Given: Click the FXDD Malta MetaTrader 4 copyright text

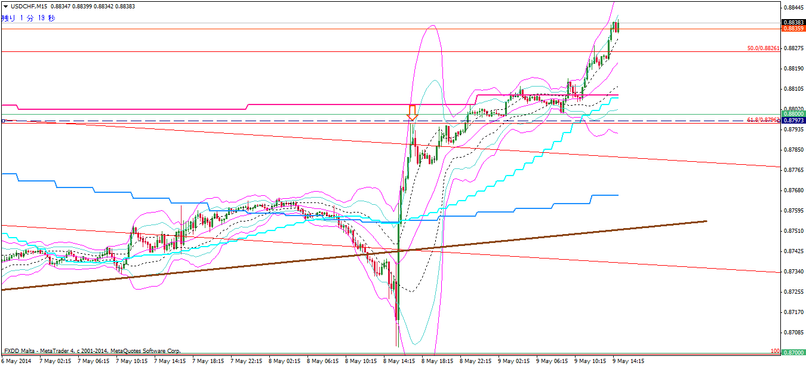Looking at the screenshot, I should coord(92,351).
